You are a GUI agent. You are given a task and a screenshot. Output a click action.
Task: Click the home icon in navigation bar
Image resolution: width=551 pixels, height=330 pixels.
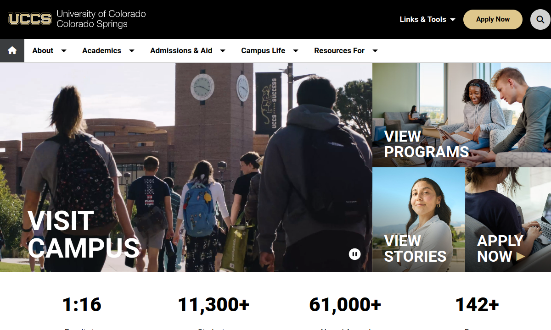[x=12, y=50]
